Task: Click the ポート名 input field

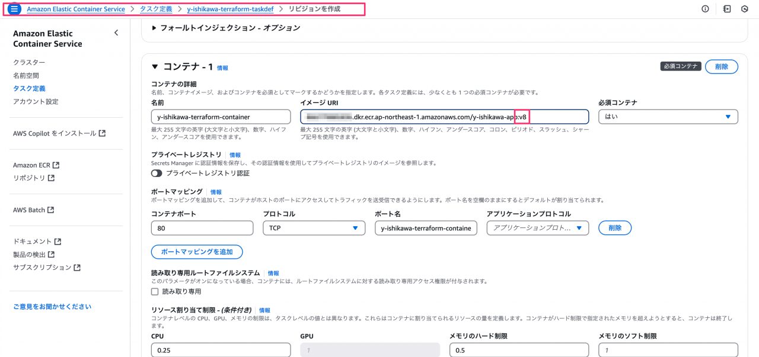Action: [426, 228]
